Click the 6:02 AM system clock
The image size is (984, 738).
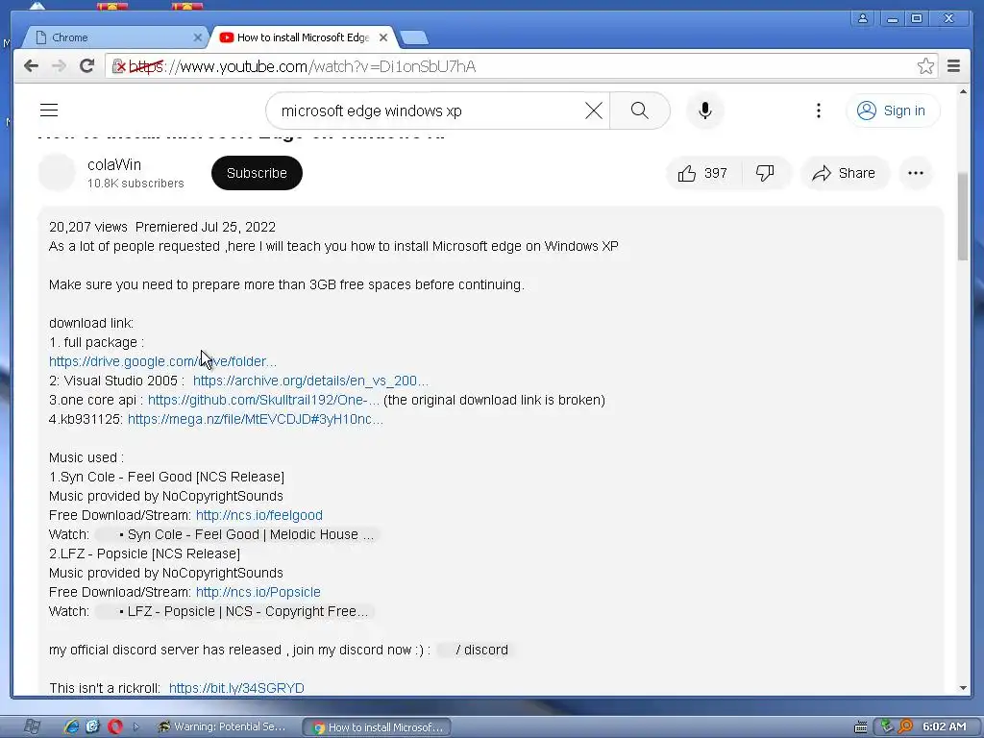pyautogui.click(x=944, y=726)
